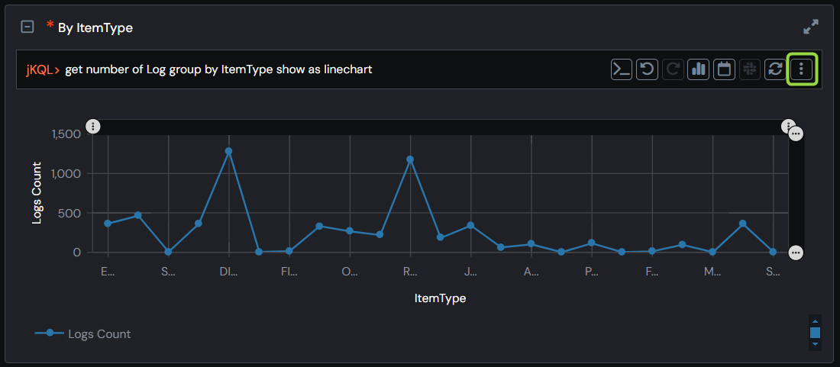Click the lower horizontal ellipsis handle near zero line
This screenshot has height=367, width=840.
[x=796, y=253]
